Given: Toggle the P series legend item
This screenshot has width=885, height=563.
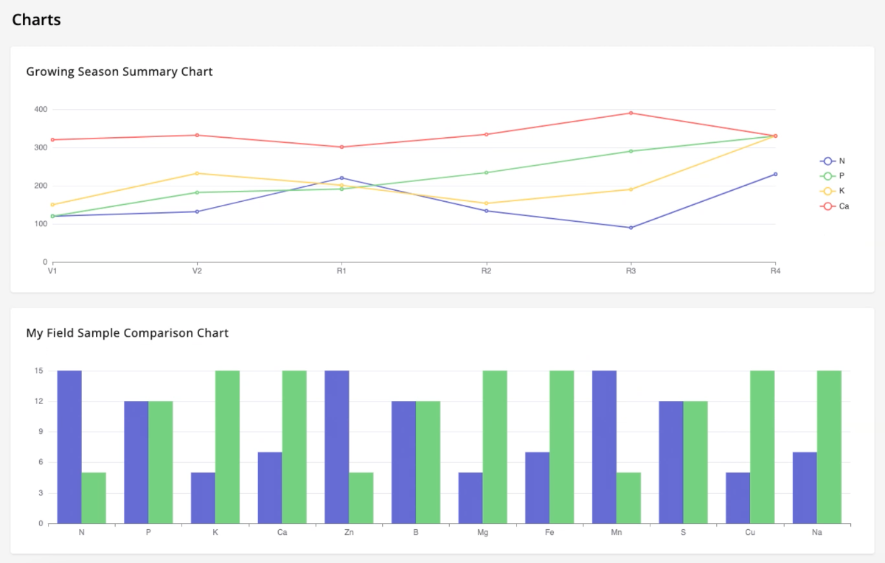Looking at the screenshot, I should 833,176.
